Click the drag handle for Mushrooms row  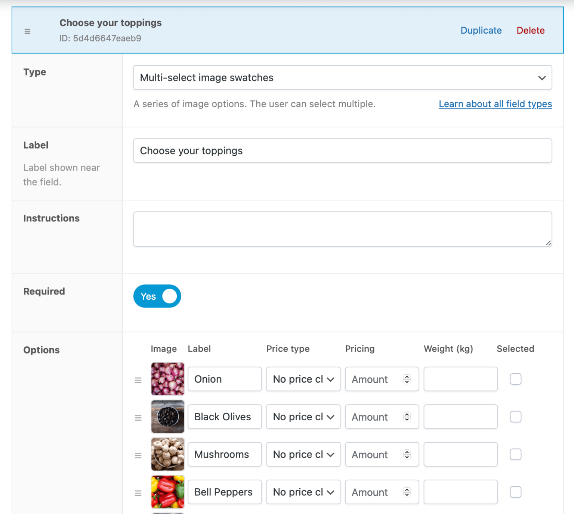click(x=138, y=455)
